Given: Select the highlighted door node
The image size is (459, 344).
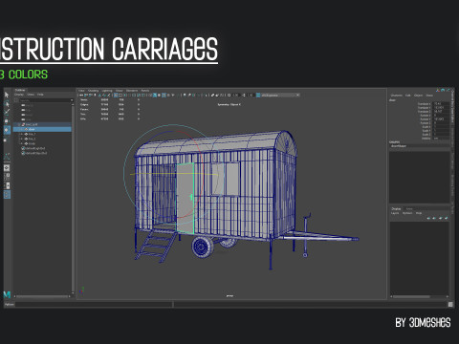Looking at the screenshot, I should 42,129.
